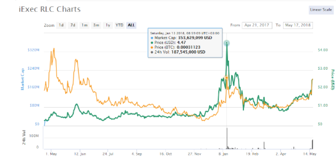Click the 4. Sep date label

[x=137, y=154]
